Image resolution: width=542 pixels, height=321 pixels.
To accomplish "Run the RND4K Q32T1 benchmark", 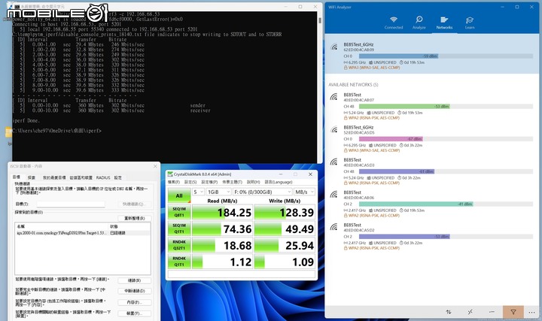I will (179, 245).
